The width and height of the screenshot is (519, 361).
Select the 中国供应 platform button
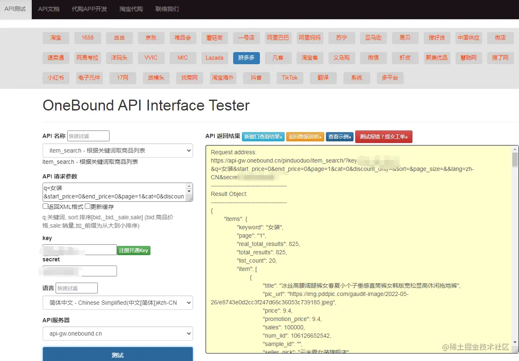point(469,38)
